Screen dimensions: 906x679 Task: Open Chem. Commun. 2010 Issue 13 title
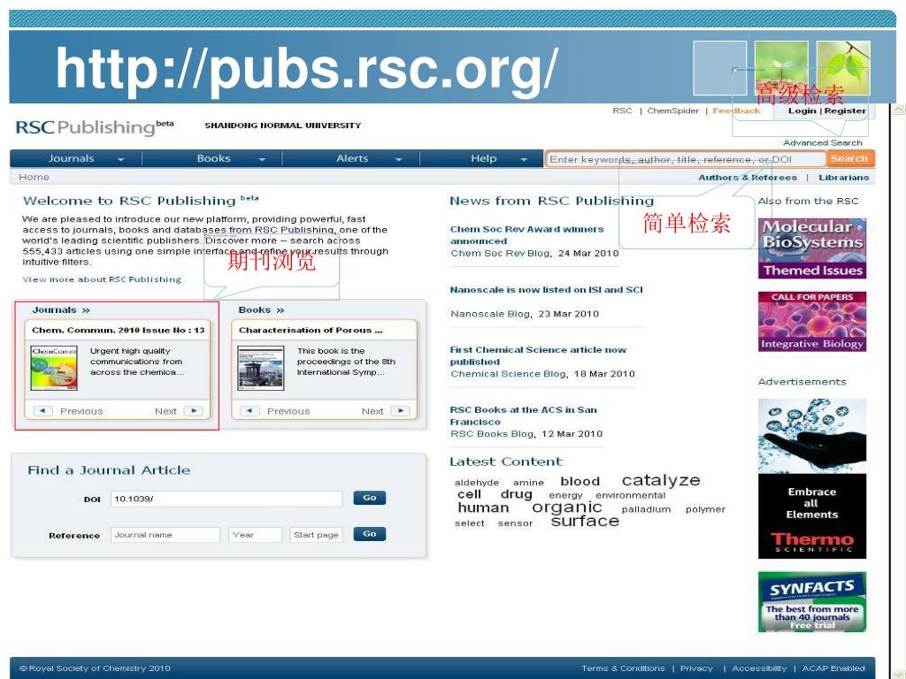tap(118, 331)
